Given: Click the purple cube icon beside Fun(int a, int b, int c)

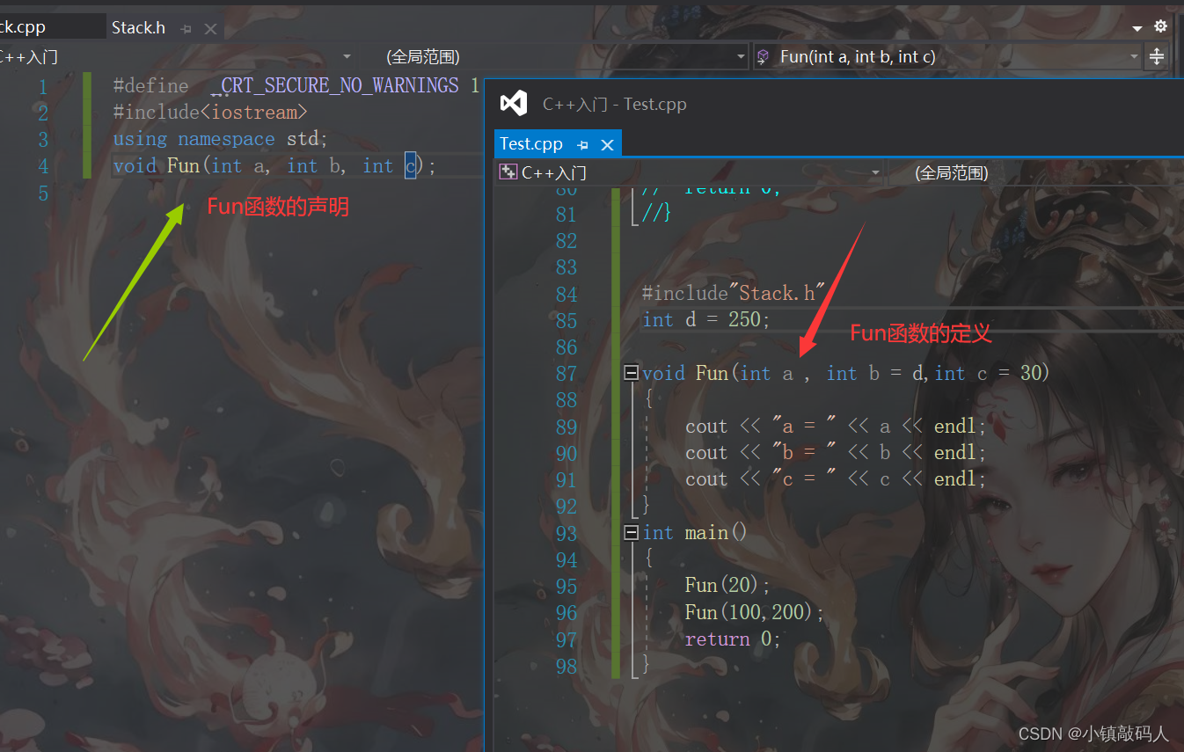Looking at the screenshot, I should (763, 56).
